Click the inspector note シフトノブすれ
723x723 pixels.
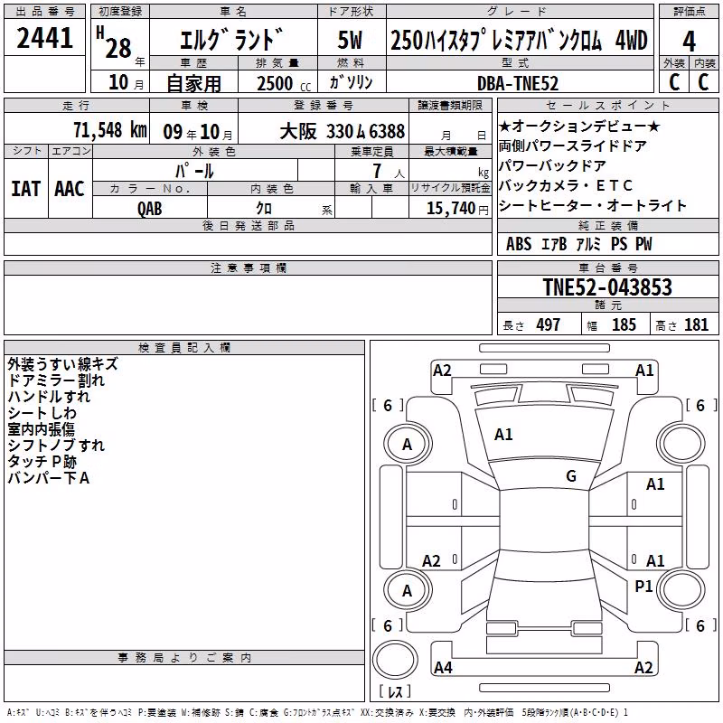[56, 445]
